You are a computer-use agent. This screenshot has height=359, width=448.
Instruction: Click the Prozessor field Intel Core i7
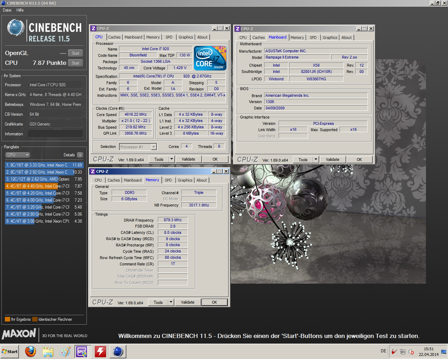(x=55, y=85)
